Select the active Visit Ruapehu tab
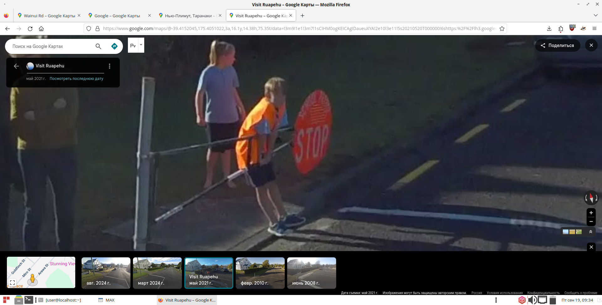602x305 pixels. (260, 16)
